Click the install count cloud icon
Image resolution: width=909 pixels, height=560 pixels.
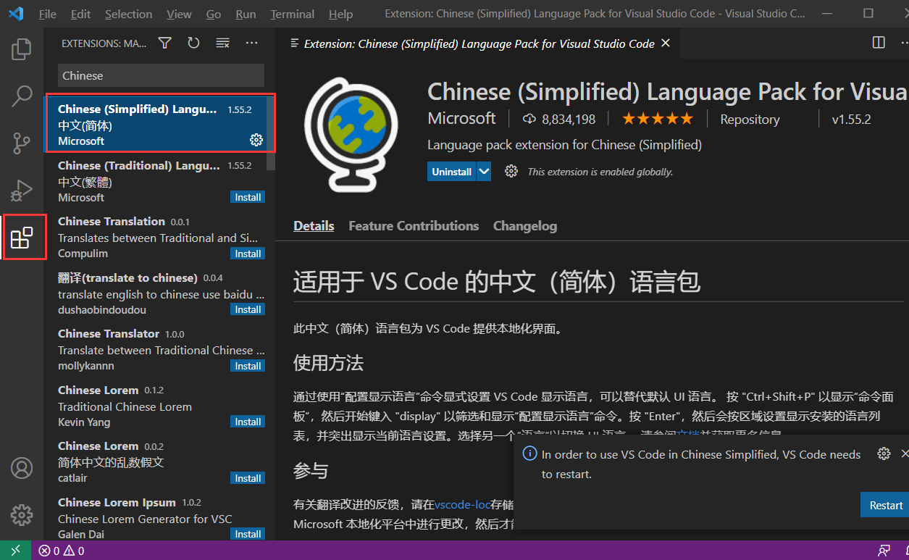pyautogui.click(x=529, y=119)
